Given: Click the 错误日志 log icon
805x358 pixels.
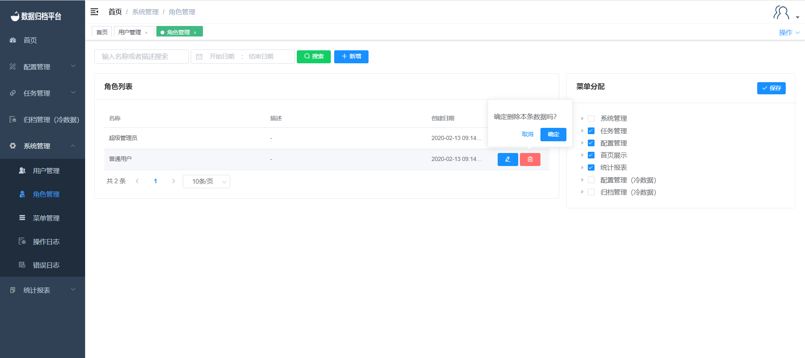Looking at the screenshot, I should [22, 265].
